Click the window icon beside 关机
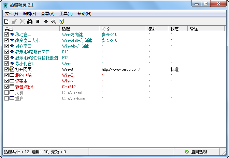 12,92
